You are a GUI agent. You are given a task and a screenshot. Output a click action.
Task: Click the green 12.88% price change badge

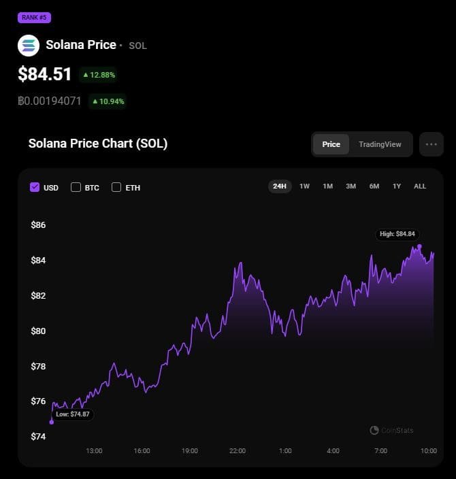click(99, 74)
